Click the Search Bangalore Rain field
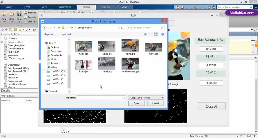The image size is (258, 138). (x=145, y=28)
